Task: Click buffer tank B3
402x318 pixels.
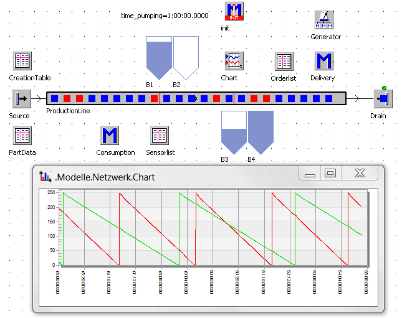Action: tap(234, 132)
